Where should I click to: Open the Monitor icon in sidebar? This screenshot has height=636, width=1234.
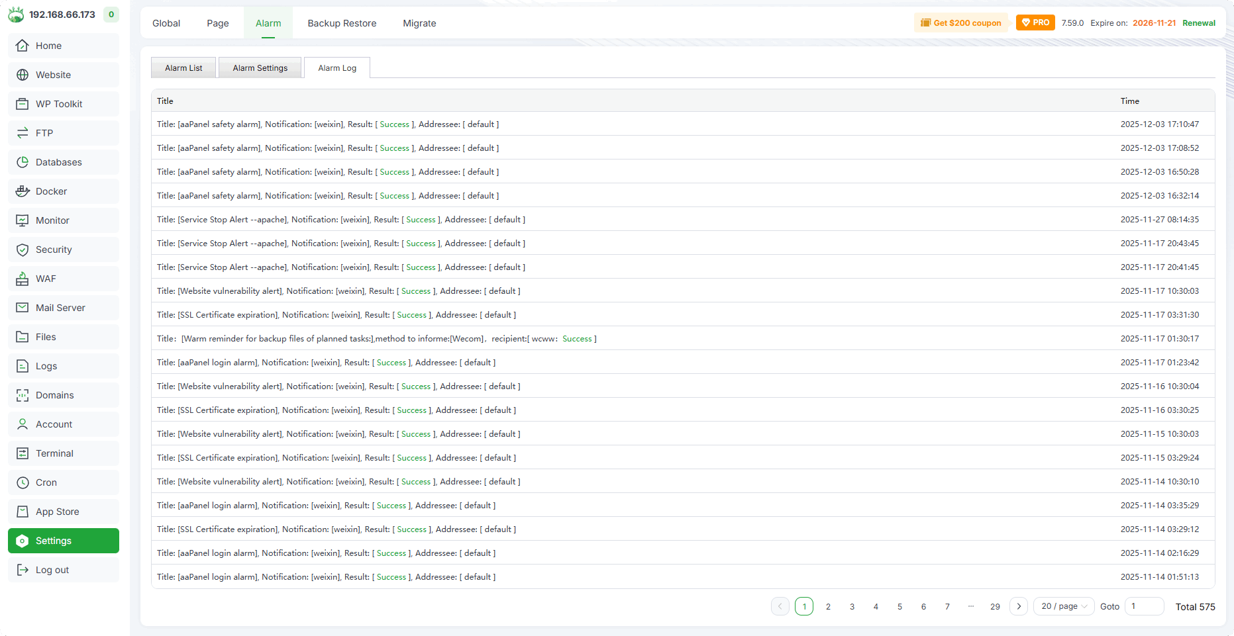23,220
